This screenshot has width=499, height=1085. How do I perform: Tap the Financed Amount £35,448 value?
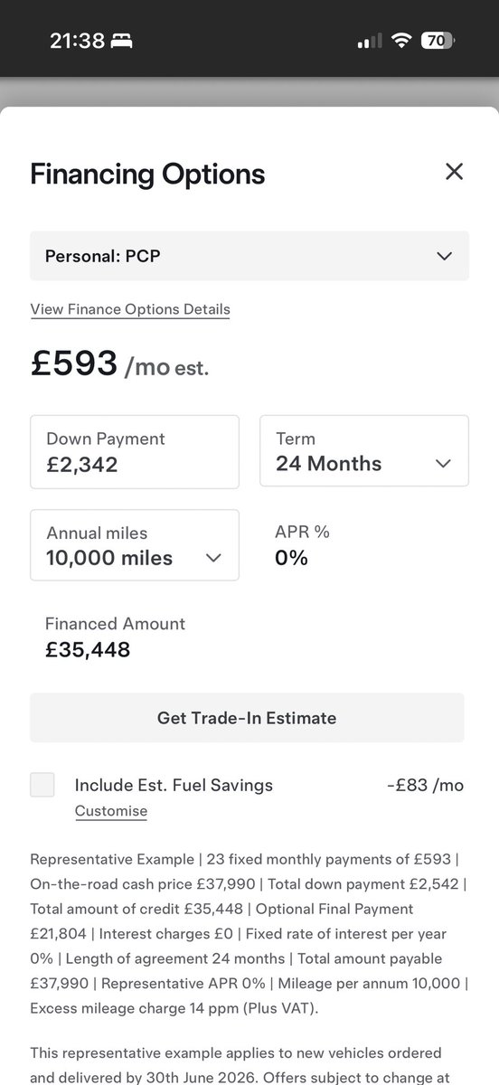coord(88,650)
